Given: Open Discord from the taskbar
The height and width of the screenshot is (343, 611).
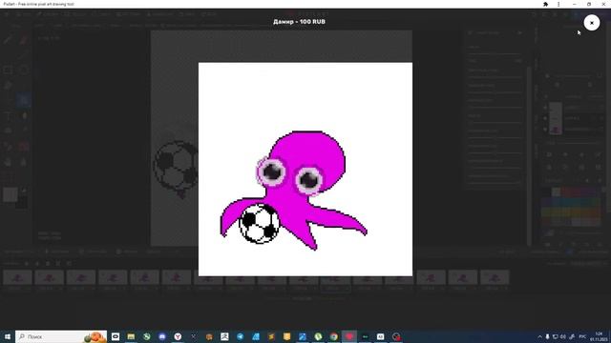Looking at the screenshot, I should [x=162, y=336].
